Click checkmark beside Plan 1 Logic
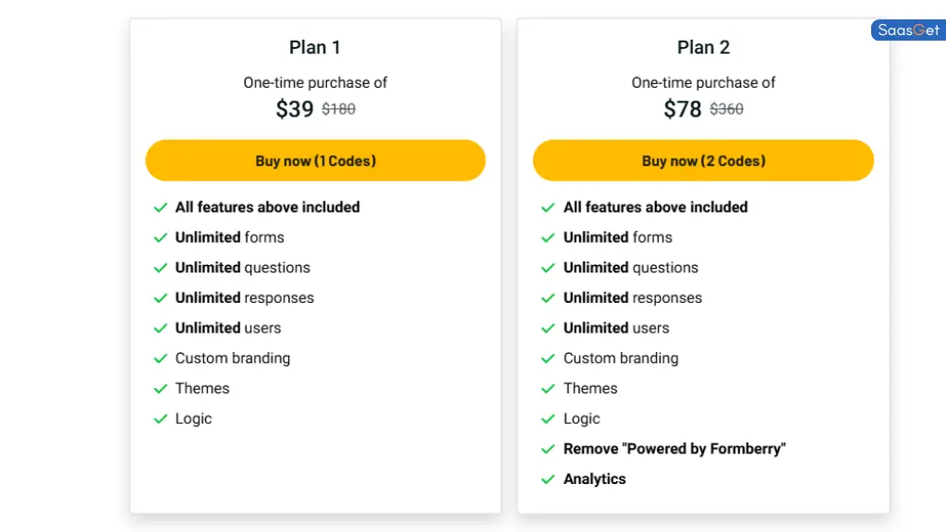This screenshot has height=532, width=946. [161, 418]
